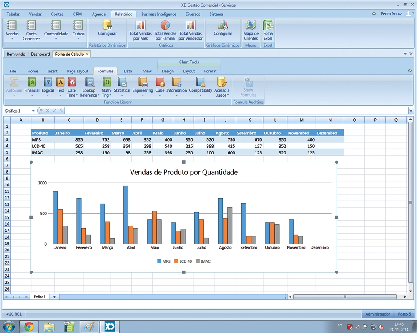Click the horizontal scrollbar of spreadsheet
The image size is (417, 333).
pyautogui.click(x=344, y=297)
